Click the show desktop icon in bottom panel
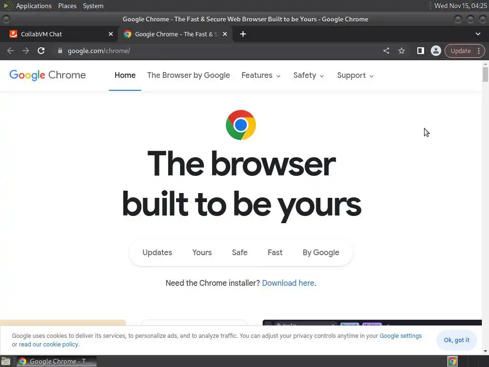This screenshot has width=489, height=367. tap(6, 361)
